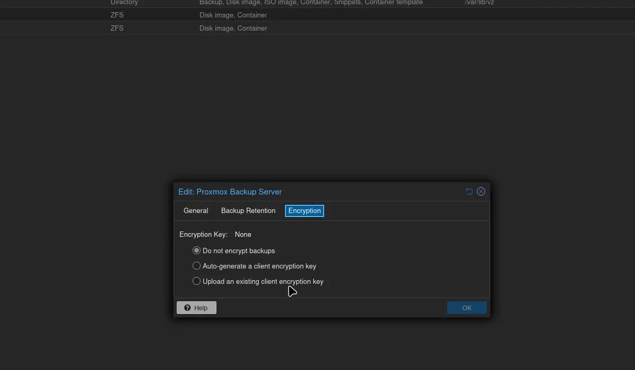Click the ZFS type label in the list
The height and width of the screenshot is (370, 635).
[117, 15]
